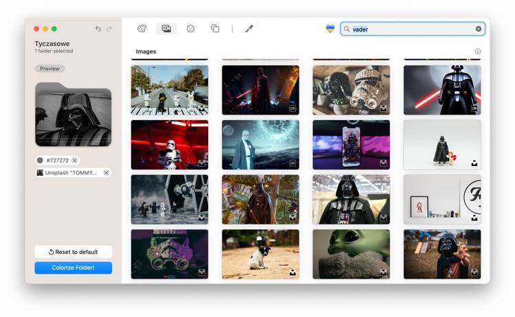
Task: Click source badge on Lego helmets image
Action: (x=383, y=108)
